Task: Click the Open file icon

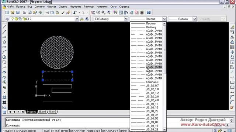Action: coord(12,12)
